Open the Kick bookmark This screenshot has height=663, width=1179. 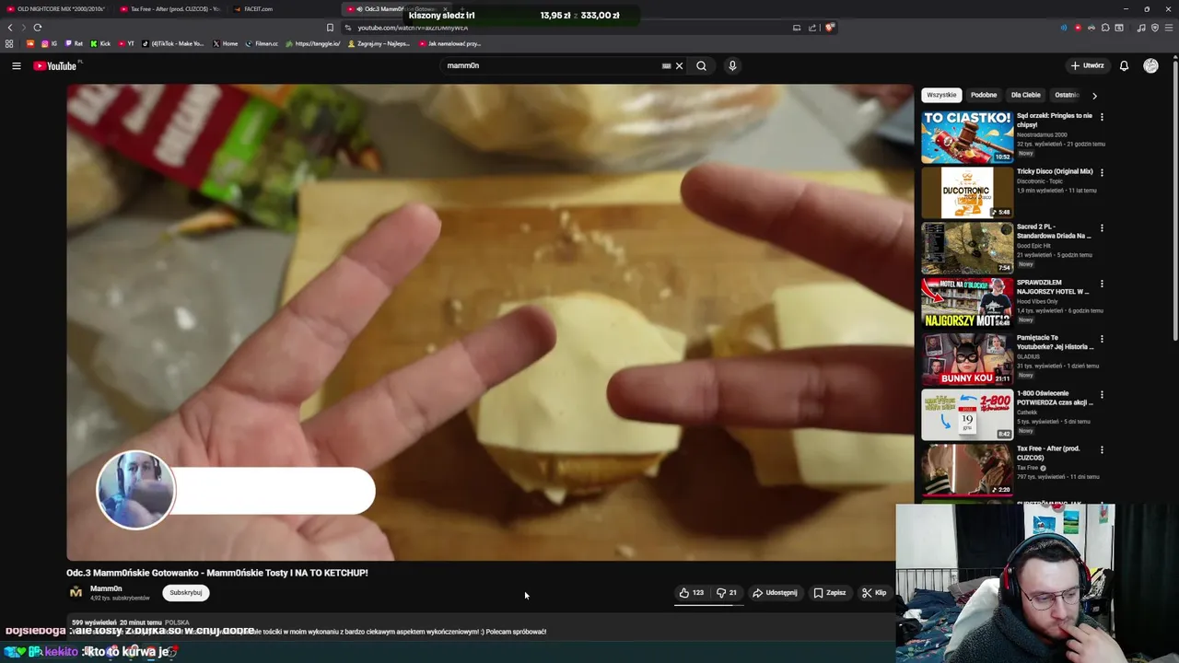[x=100, y=43]
